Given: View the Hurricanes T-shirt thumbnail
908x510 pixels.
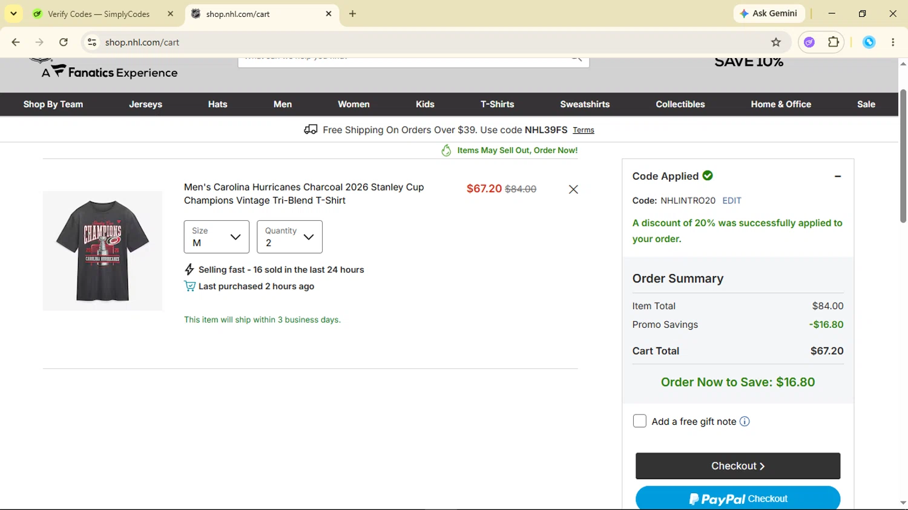Looking at the screenshot, I should click(102, 250).
